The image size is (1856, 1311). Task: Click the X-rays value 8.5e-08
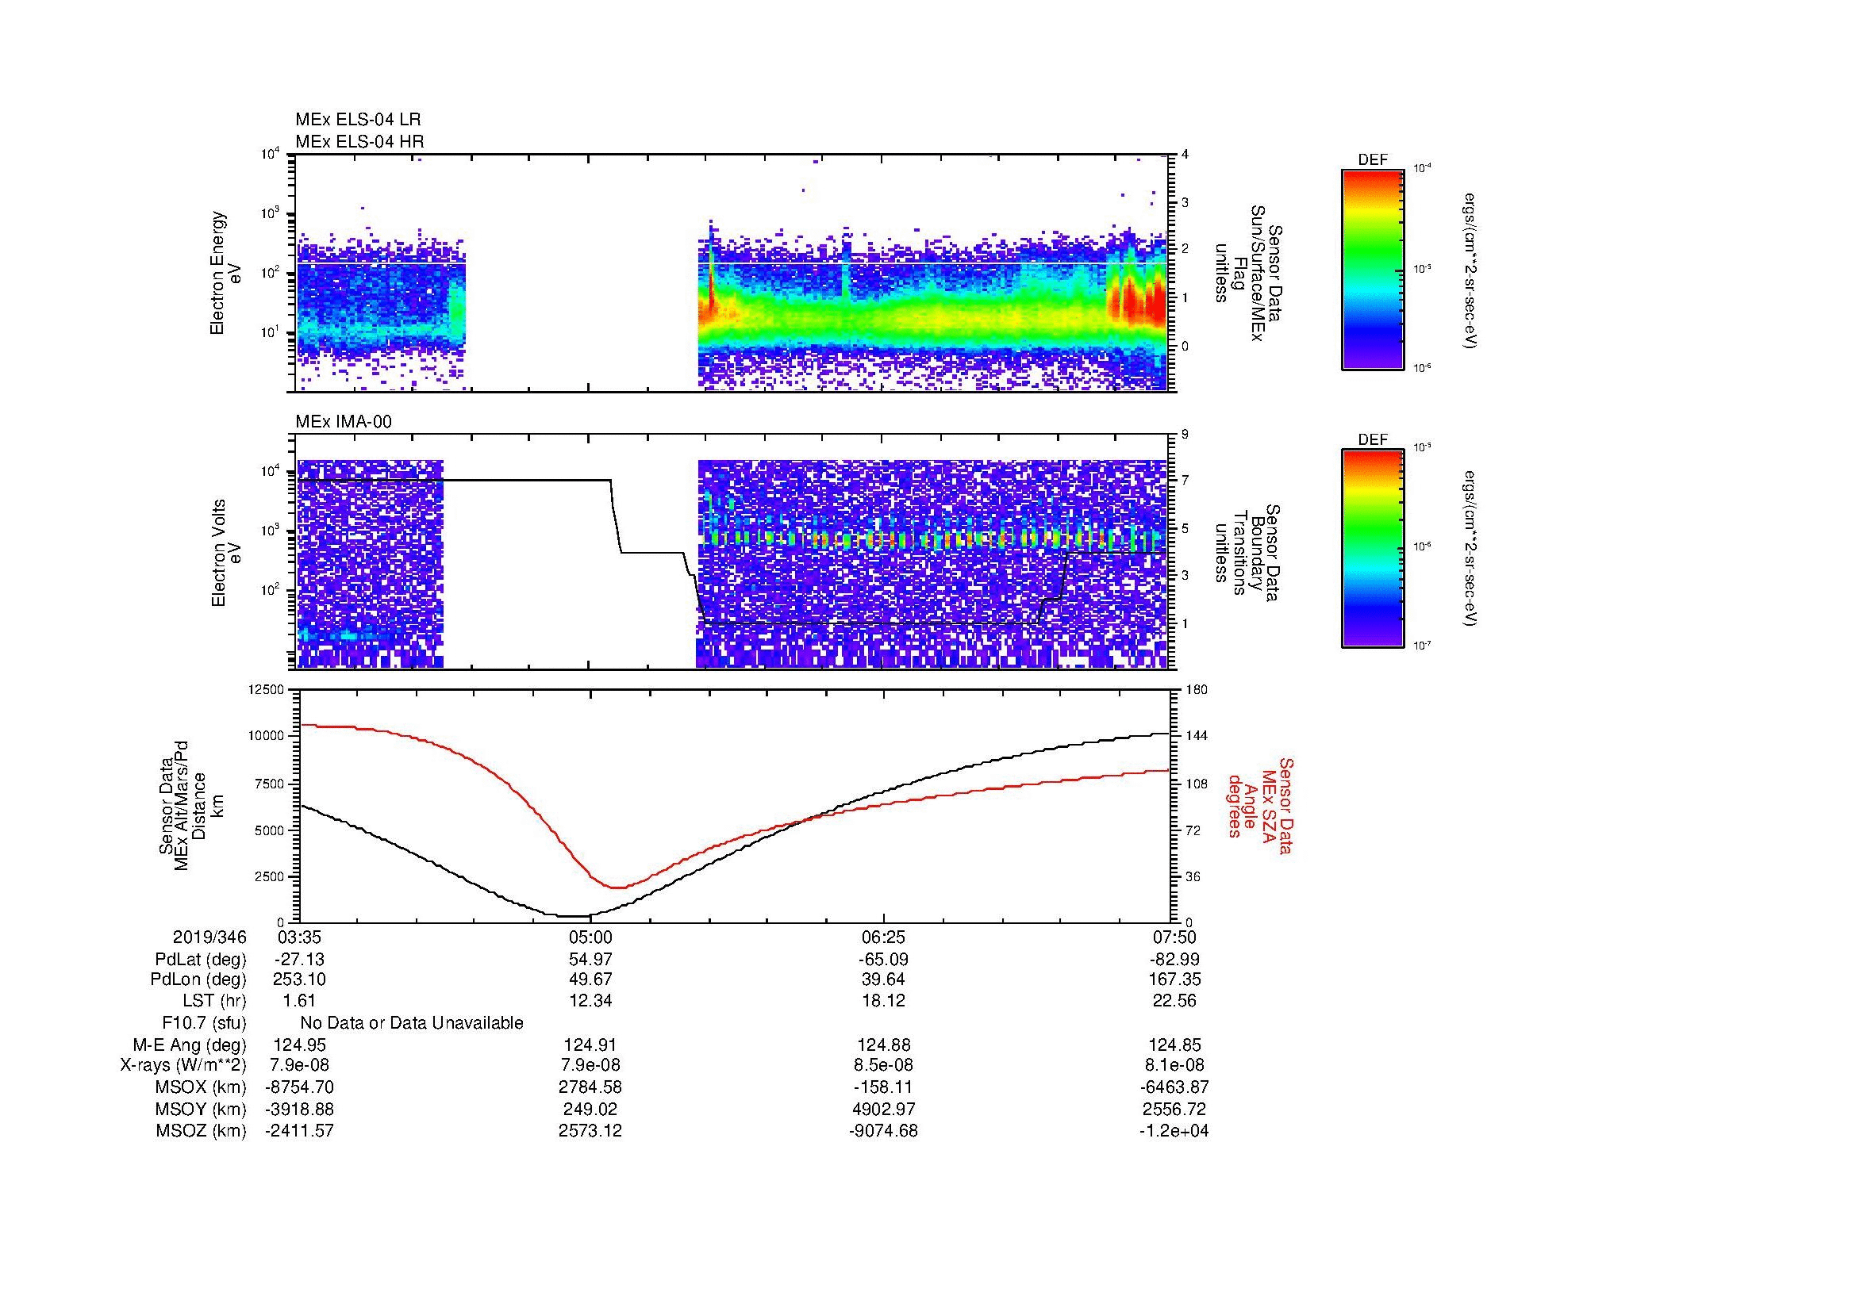click(x=883, y=1065)
